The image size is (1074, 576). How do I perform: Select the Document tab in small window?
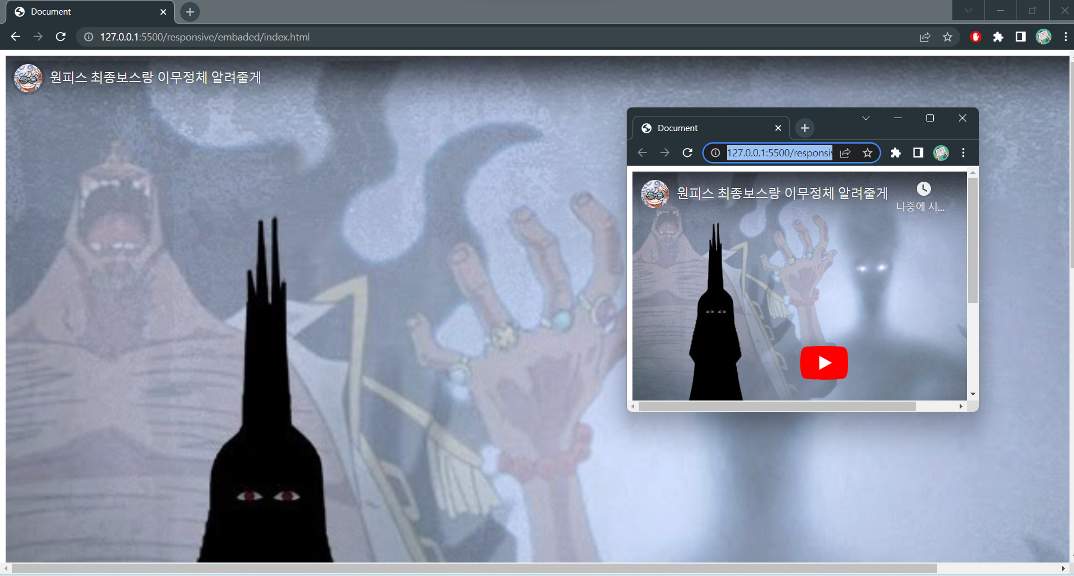(x=711, y=128)
